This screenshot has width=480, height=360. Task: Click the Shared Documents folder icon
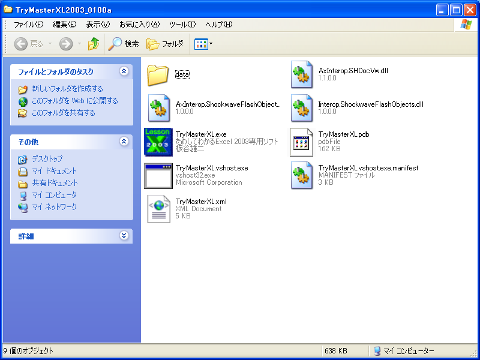(x=23, y=184)
